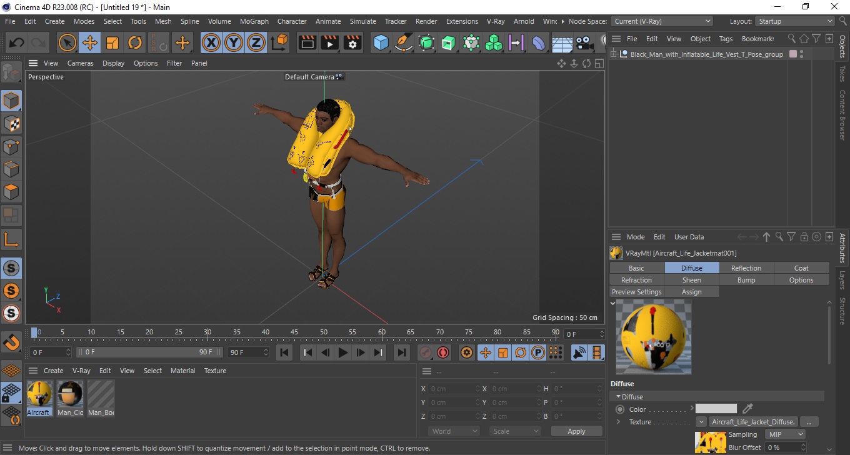Select the Man_Clo material thumbnail
The height and width of the screenshot is (455, 850).
point(70,398)
